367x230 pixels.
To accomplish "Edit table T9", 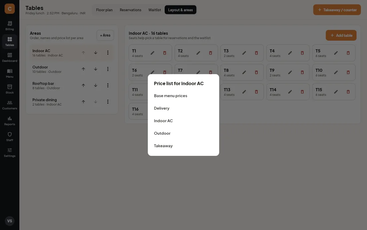I will tap(290, 73).
